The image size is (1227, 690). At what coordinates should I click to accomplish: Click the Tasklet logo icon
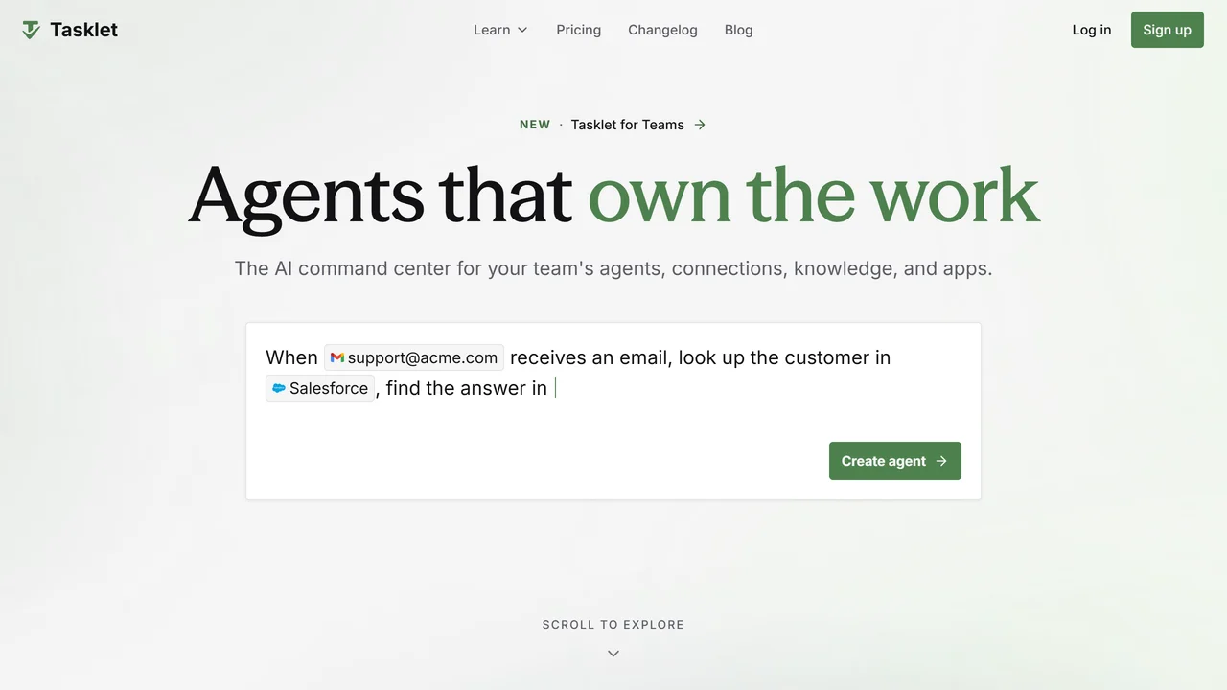32,31
